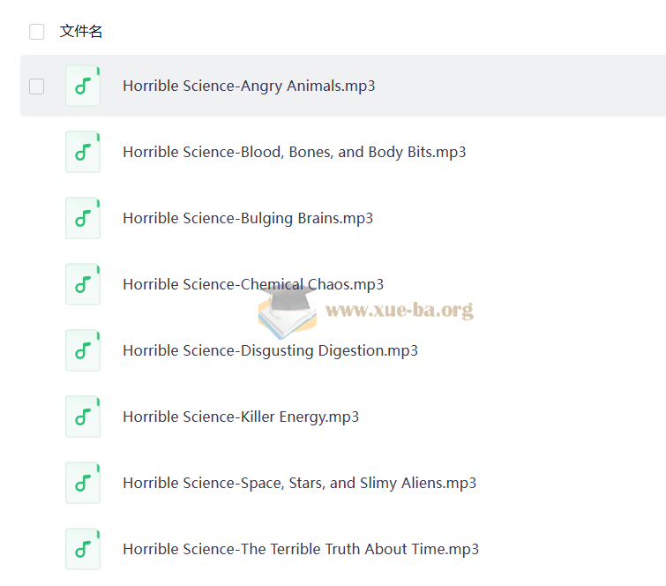The image size is (666, 586).
Task: Click the audio icon beside Blood, Bones, and Body Bits
Action: click(x=83, y=152)
